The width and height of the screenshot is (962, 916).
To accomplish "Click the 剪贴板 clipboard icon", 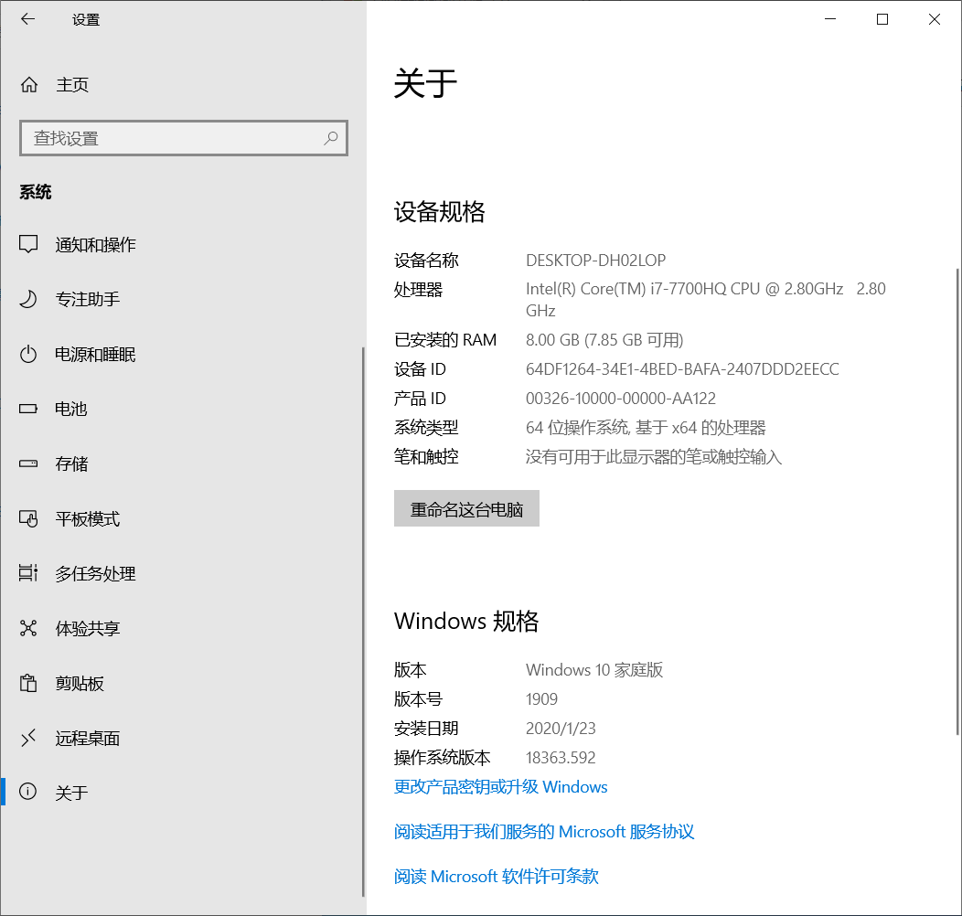I will 28,683.
